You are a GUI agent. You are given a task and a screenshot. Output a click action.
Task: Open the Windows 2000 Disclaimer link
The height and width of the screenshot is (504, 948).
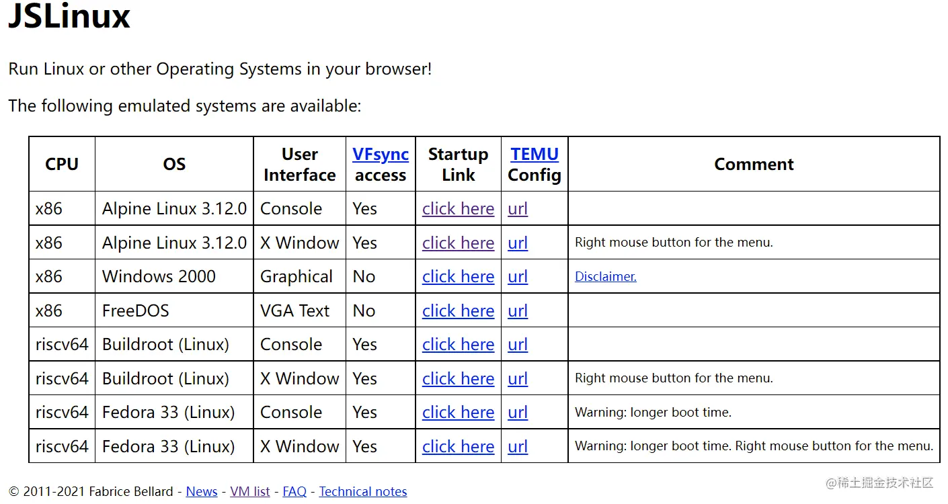[604, 276]
